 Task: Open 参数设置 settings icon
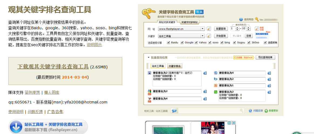(x=257, y=29)
